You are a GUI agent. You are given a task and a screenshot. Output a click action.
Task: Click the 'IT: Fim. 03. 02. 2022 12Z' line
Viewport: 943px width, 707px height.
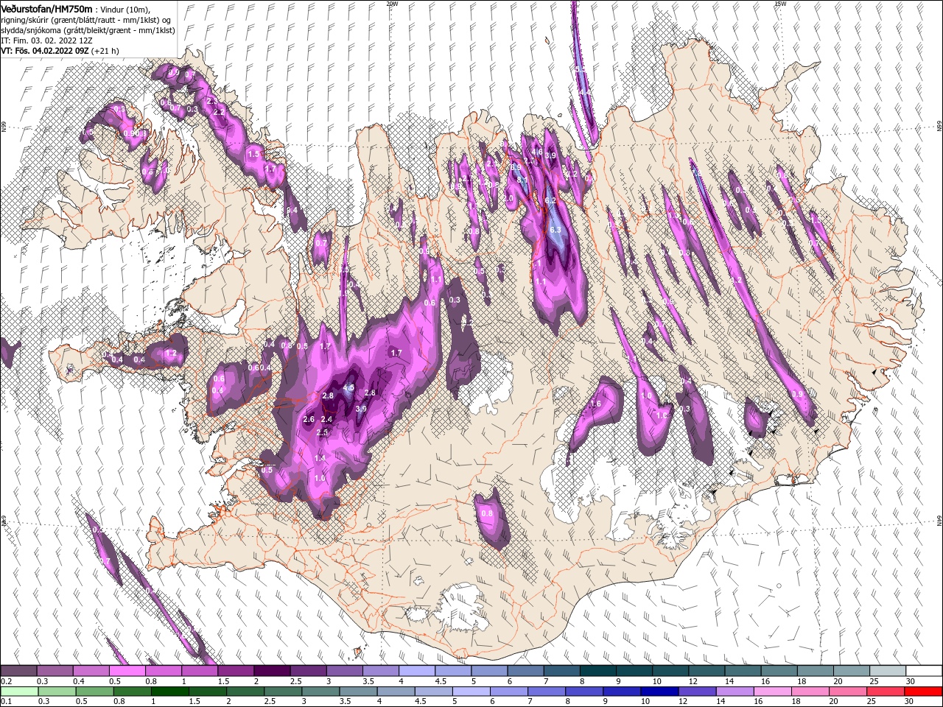coord(46,41)
